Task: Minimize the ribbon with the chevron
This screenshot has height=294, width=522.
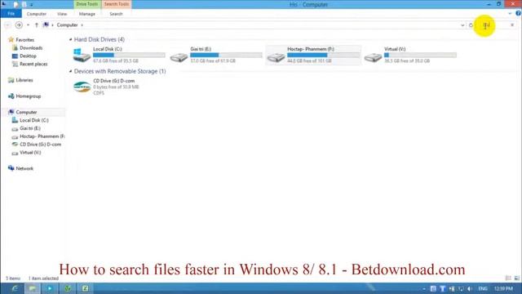Action: pos(510,14)
